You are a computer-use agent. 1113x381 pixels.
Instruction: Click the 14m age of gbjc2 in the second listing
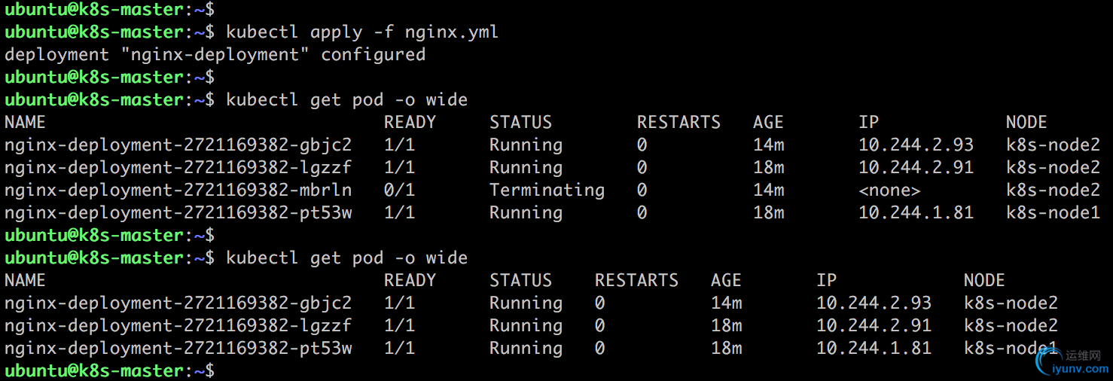pos(726,303)
